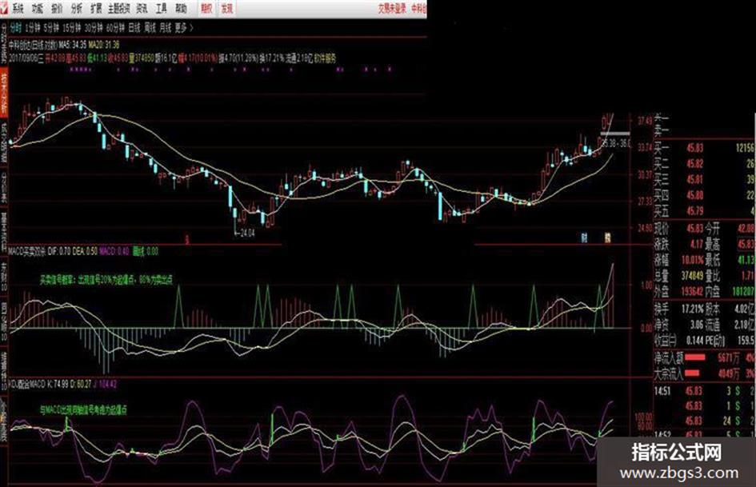Click the 涨幅 value 10.01%
Image resolution: width=756 pixels, height=487 pixels.
pos(693,260)
